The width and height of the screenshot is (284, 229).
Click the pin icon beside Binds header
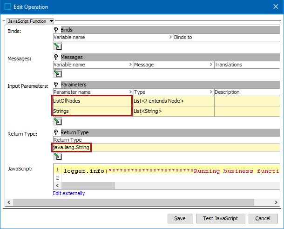coord(56,30)
